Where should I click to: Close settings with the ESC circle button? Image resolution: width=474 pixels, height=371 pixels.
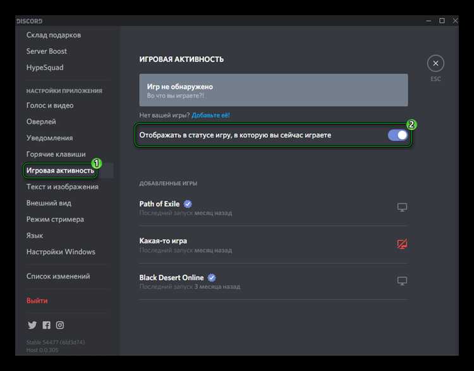(x=435, y=63)
